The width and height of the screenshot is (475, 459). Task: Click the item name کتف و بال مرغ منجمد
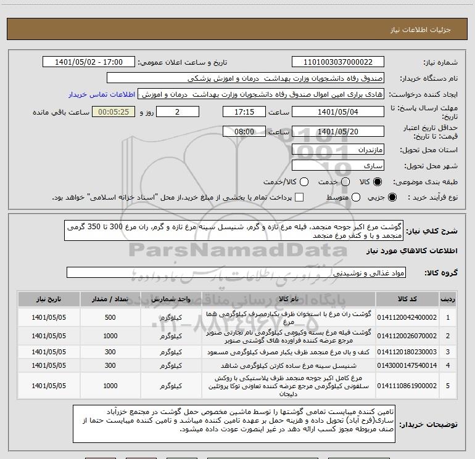(x=289, y=352)
